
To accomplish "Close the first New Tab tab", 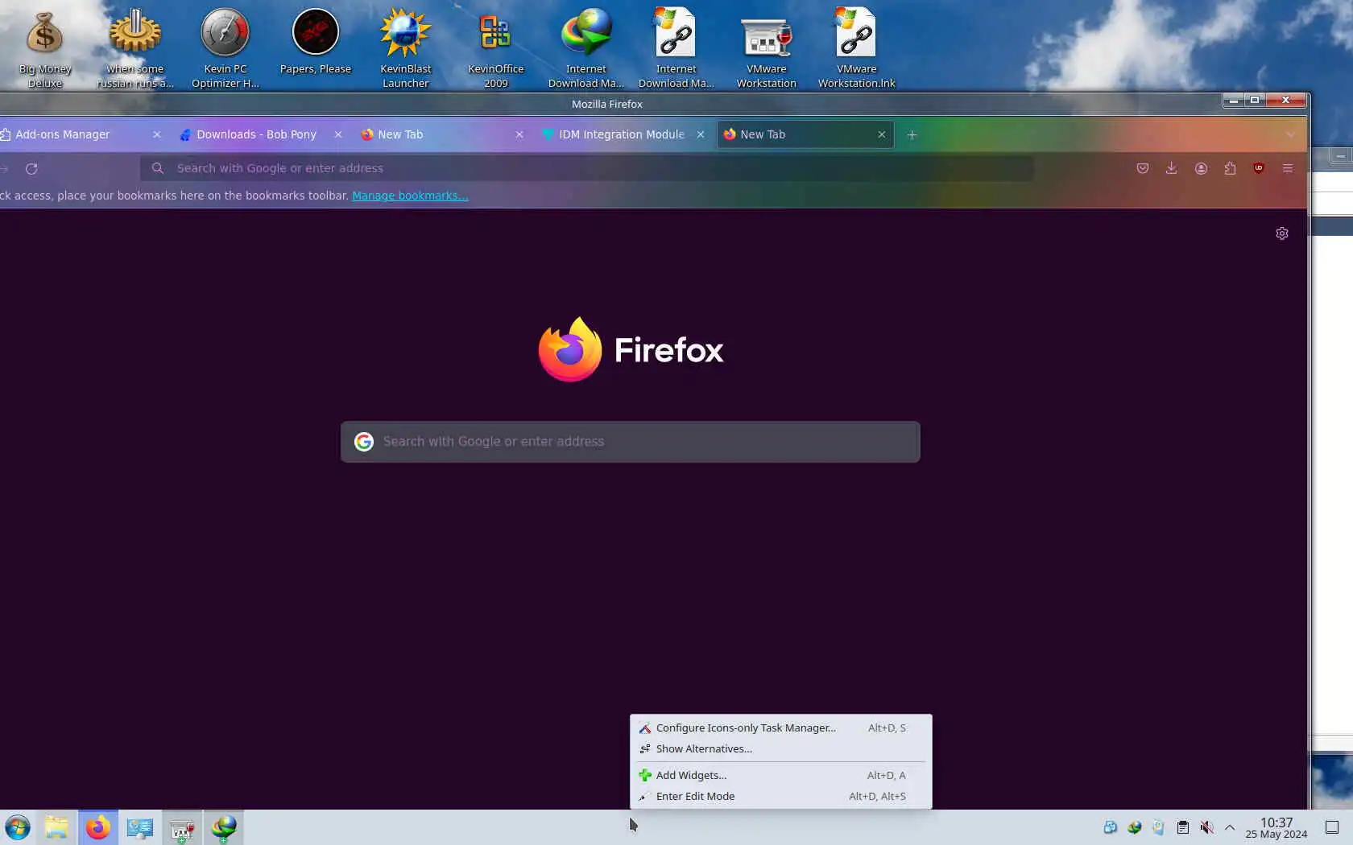I will pyautogui.click(x=519, y=134).
